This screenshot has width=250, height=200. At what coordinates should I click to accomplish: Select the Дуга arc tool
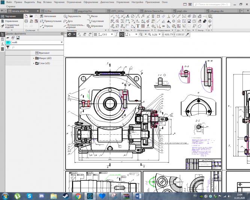point(68,21)
